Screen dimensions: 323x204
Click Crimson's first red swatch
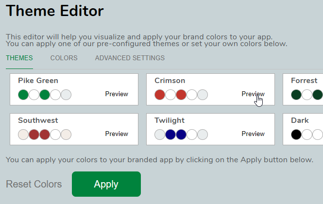click(160, 95)
